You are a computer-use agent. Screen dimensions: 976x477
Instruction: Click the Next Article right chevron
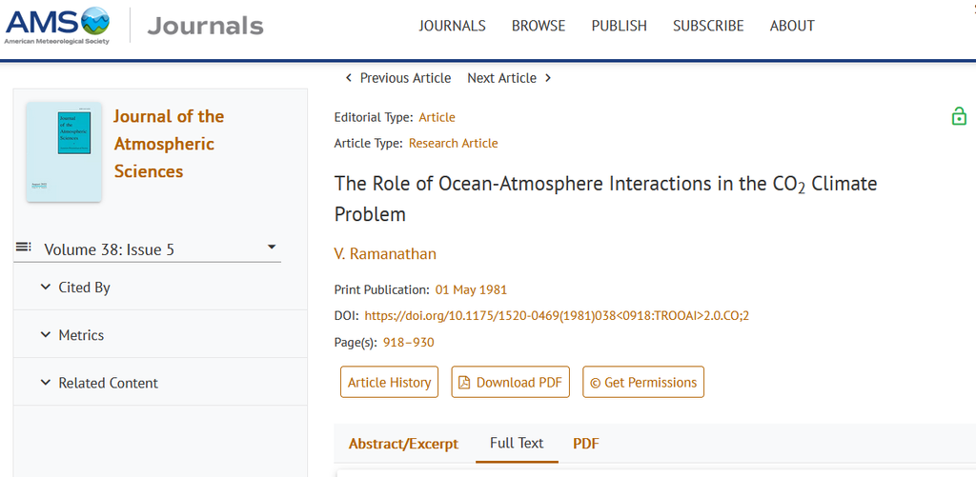[548, 78]
